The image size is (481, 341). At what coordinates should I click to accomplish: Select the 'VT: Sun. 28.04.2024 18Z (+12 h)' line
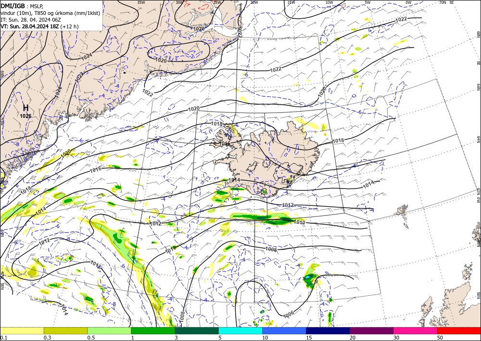pyautogui.click(x=39, y=26)
